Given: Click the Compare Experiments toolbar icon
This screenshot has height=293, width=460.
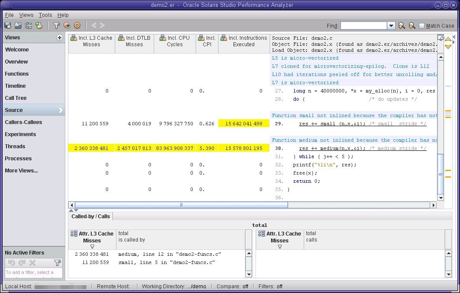Looking at the screenshot, I should [x=29, y=25].
